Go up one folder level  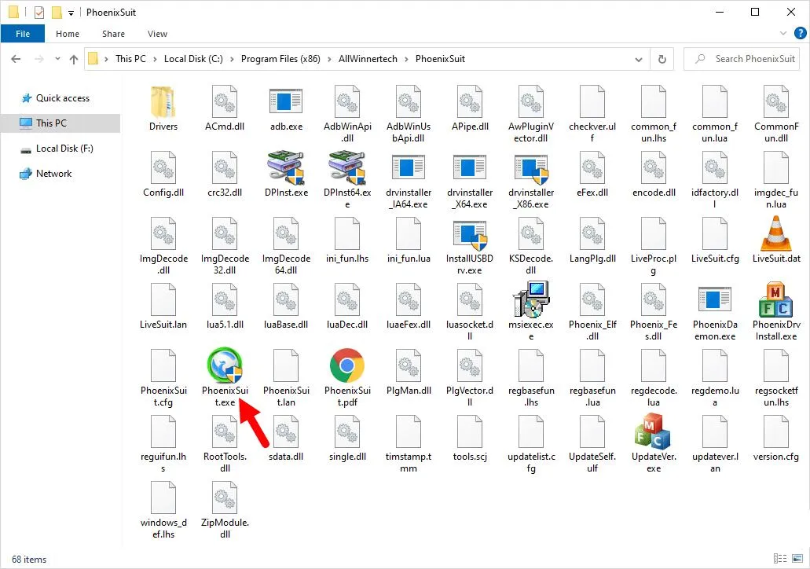click(x=74, y=60)
